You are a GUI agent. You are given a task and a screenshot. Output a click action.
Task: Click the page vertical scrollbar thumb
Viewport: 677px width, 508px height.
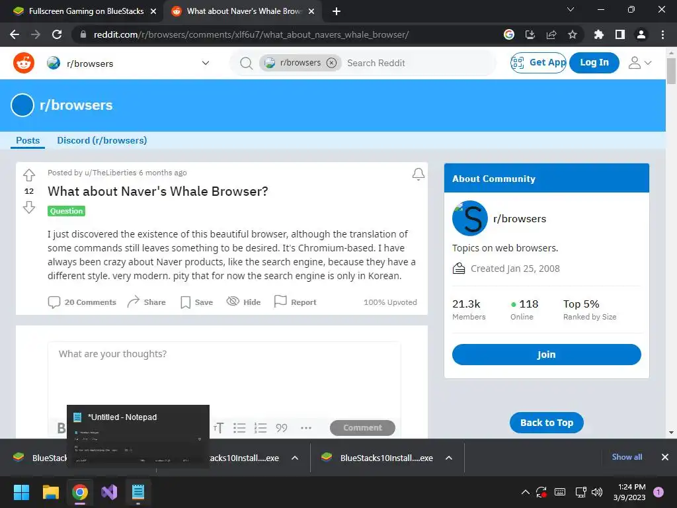[x=671, y=71]
